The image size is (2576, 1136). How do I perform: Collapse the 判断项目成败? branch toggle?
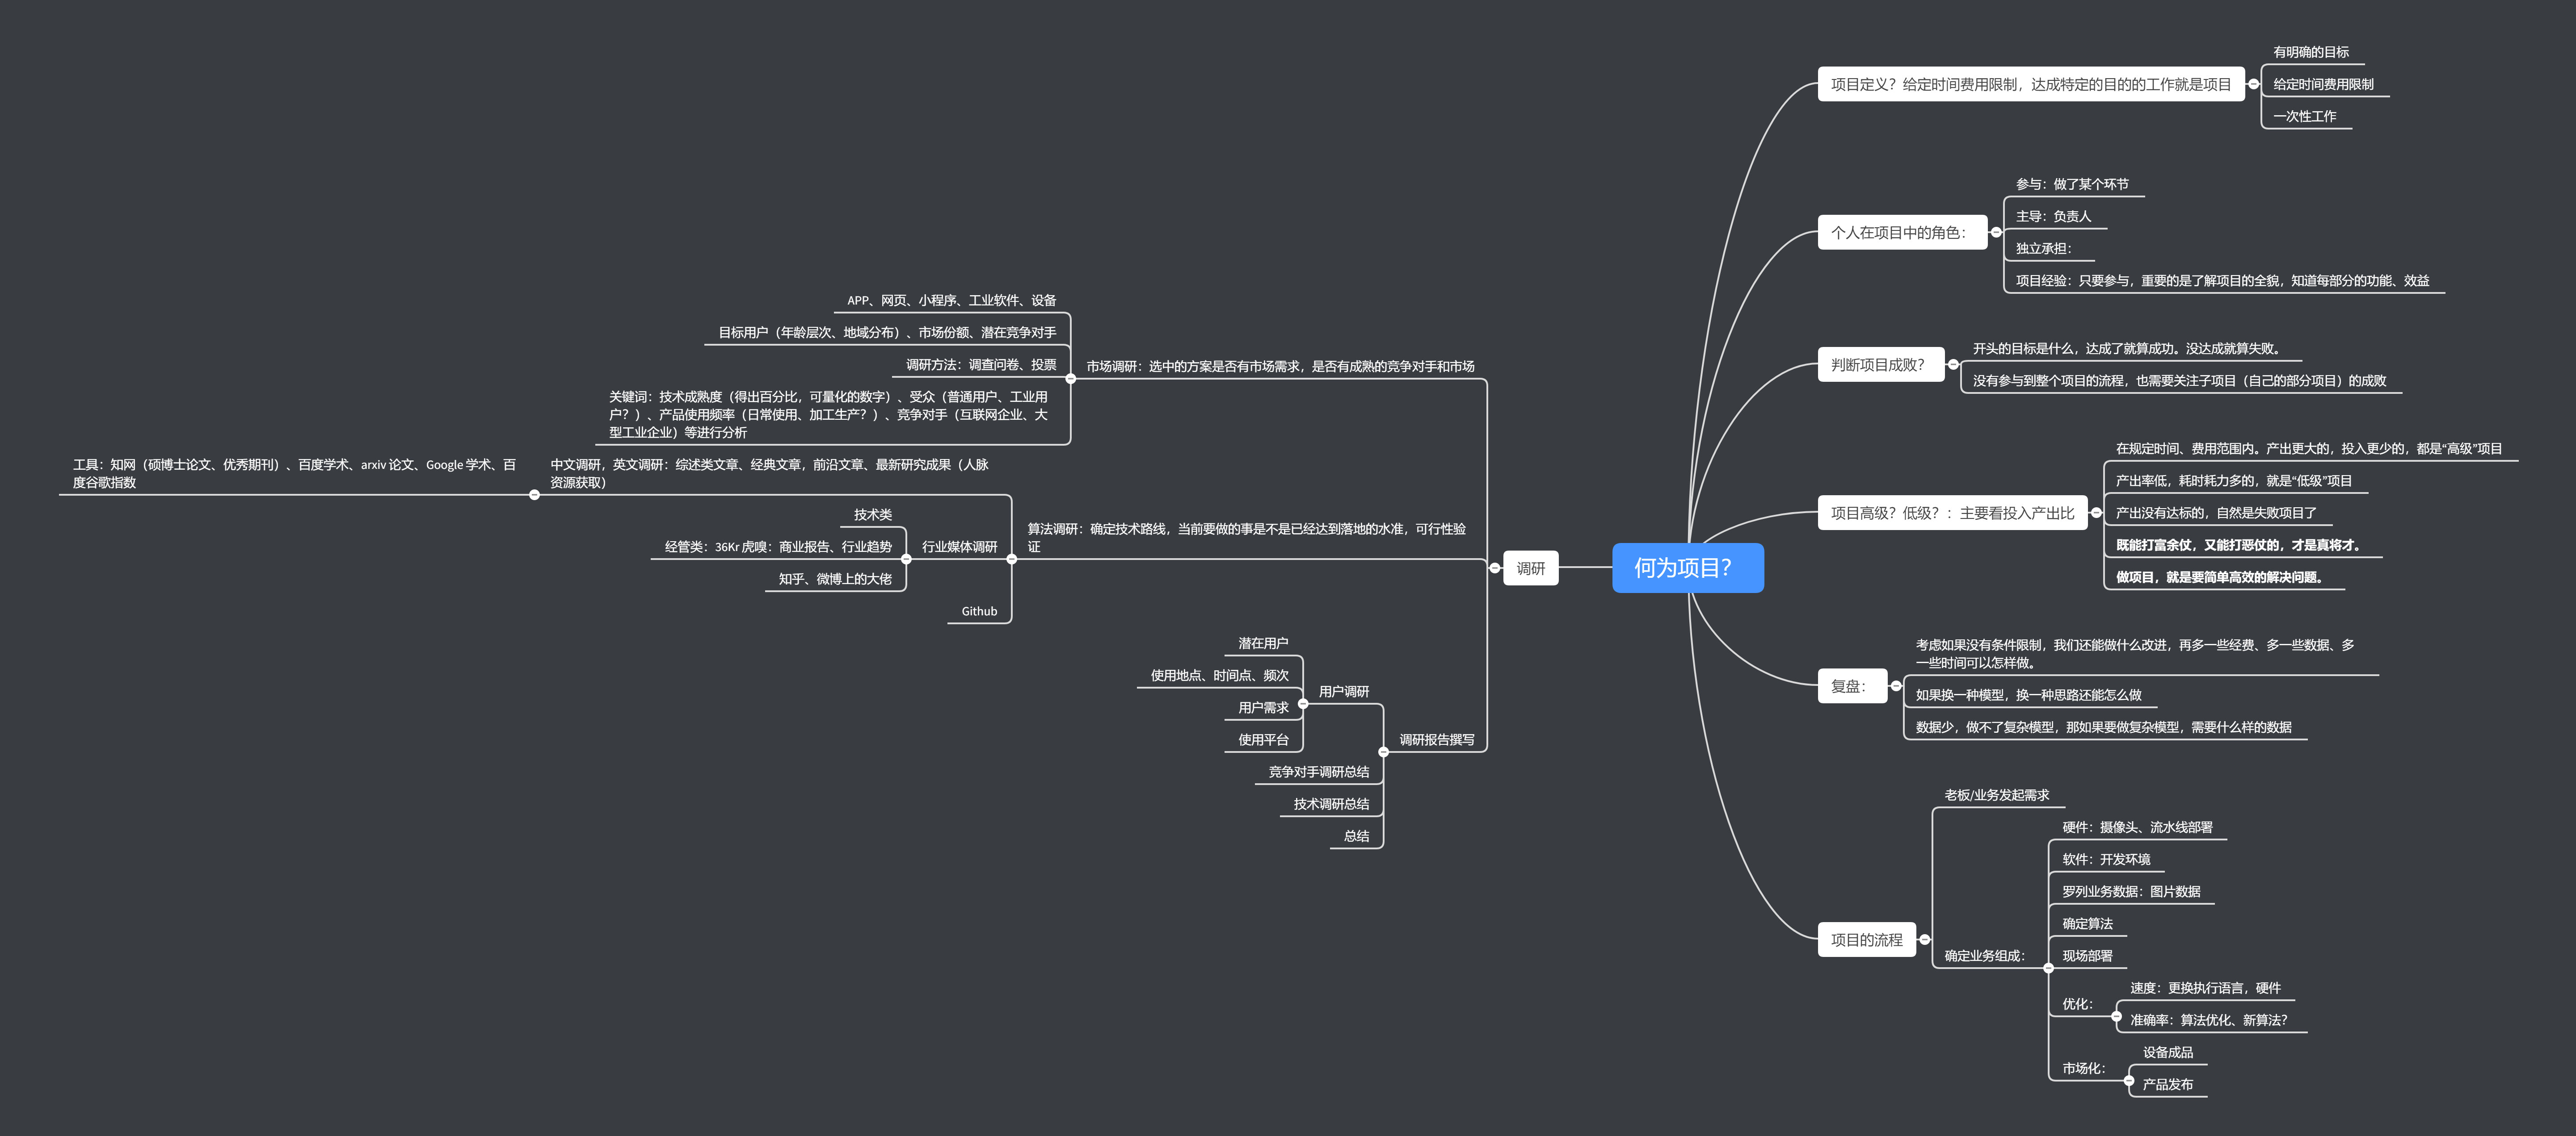1953,365
